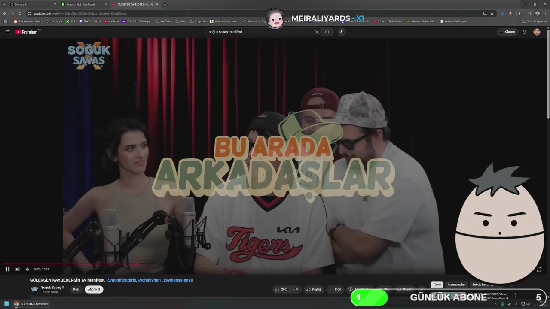Start voice search with microphone icon
The width and height of the screenshot is (550, 309).
pyautogui.click(x=342, y=32)
